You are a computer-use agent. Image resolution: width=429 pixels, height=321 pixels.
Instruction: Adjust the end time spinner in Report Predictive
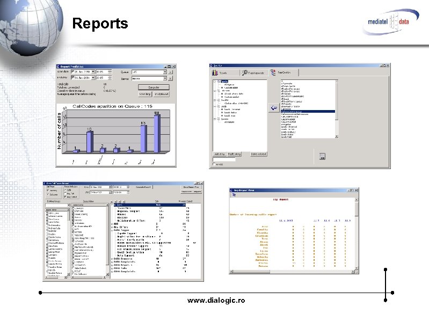coord(110,78)
